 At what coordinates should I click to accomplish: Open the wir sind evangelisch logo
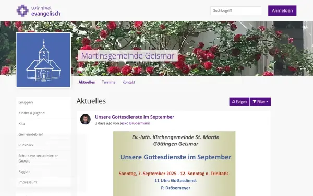point(38,10)
